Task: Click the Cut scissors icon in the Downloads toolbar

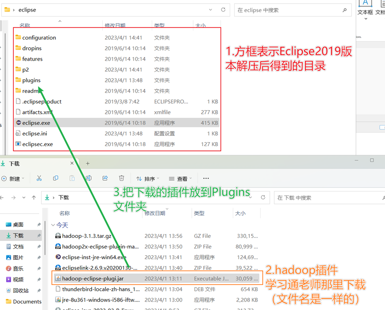Action: [39, 178]
